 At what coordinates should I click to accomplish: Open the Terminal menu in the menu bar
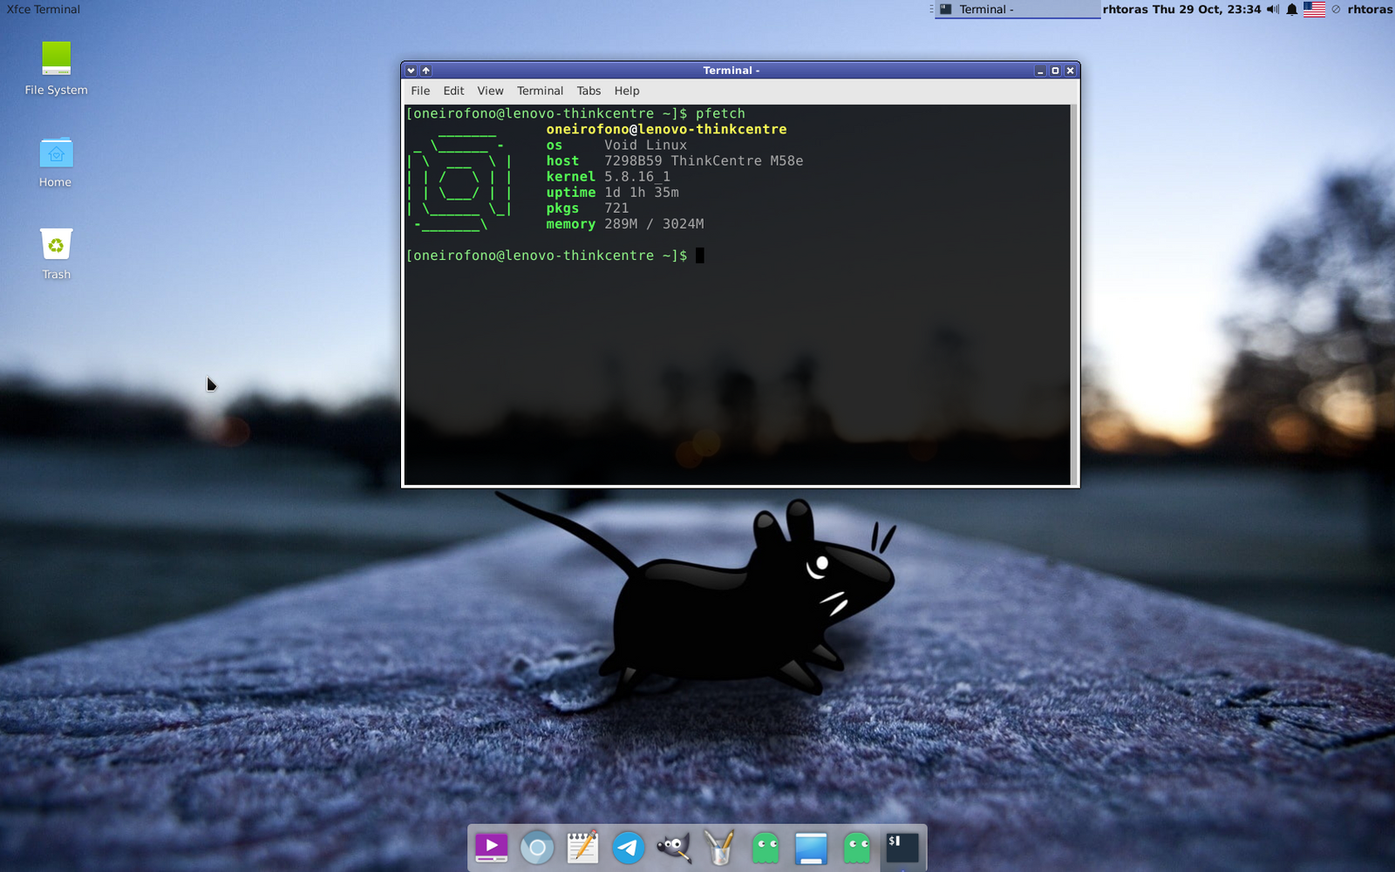click(540, 91)
